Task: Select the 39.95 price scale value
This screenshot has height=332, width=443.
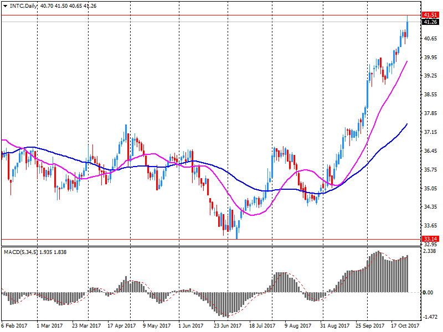Action: (431, 58)
